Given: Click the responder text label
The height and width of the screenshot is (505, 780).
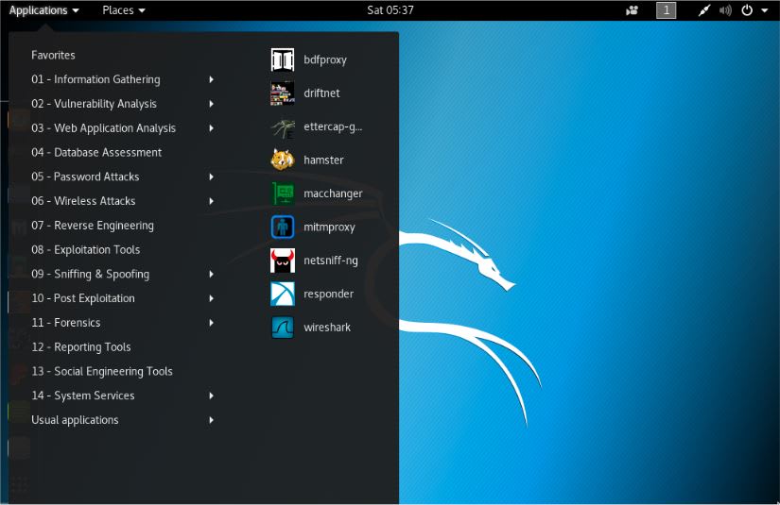Looking at the screenshot, I should pos(329,294).
